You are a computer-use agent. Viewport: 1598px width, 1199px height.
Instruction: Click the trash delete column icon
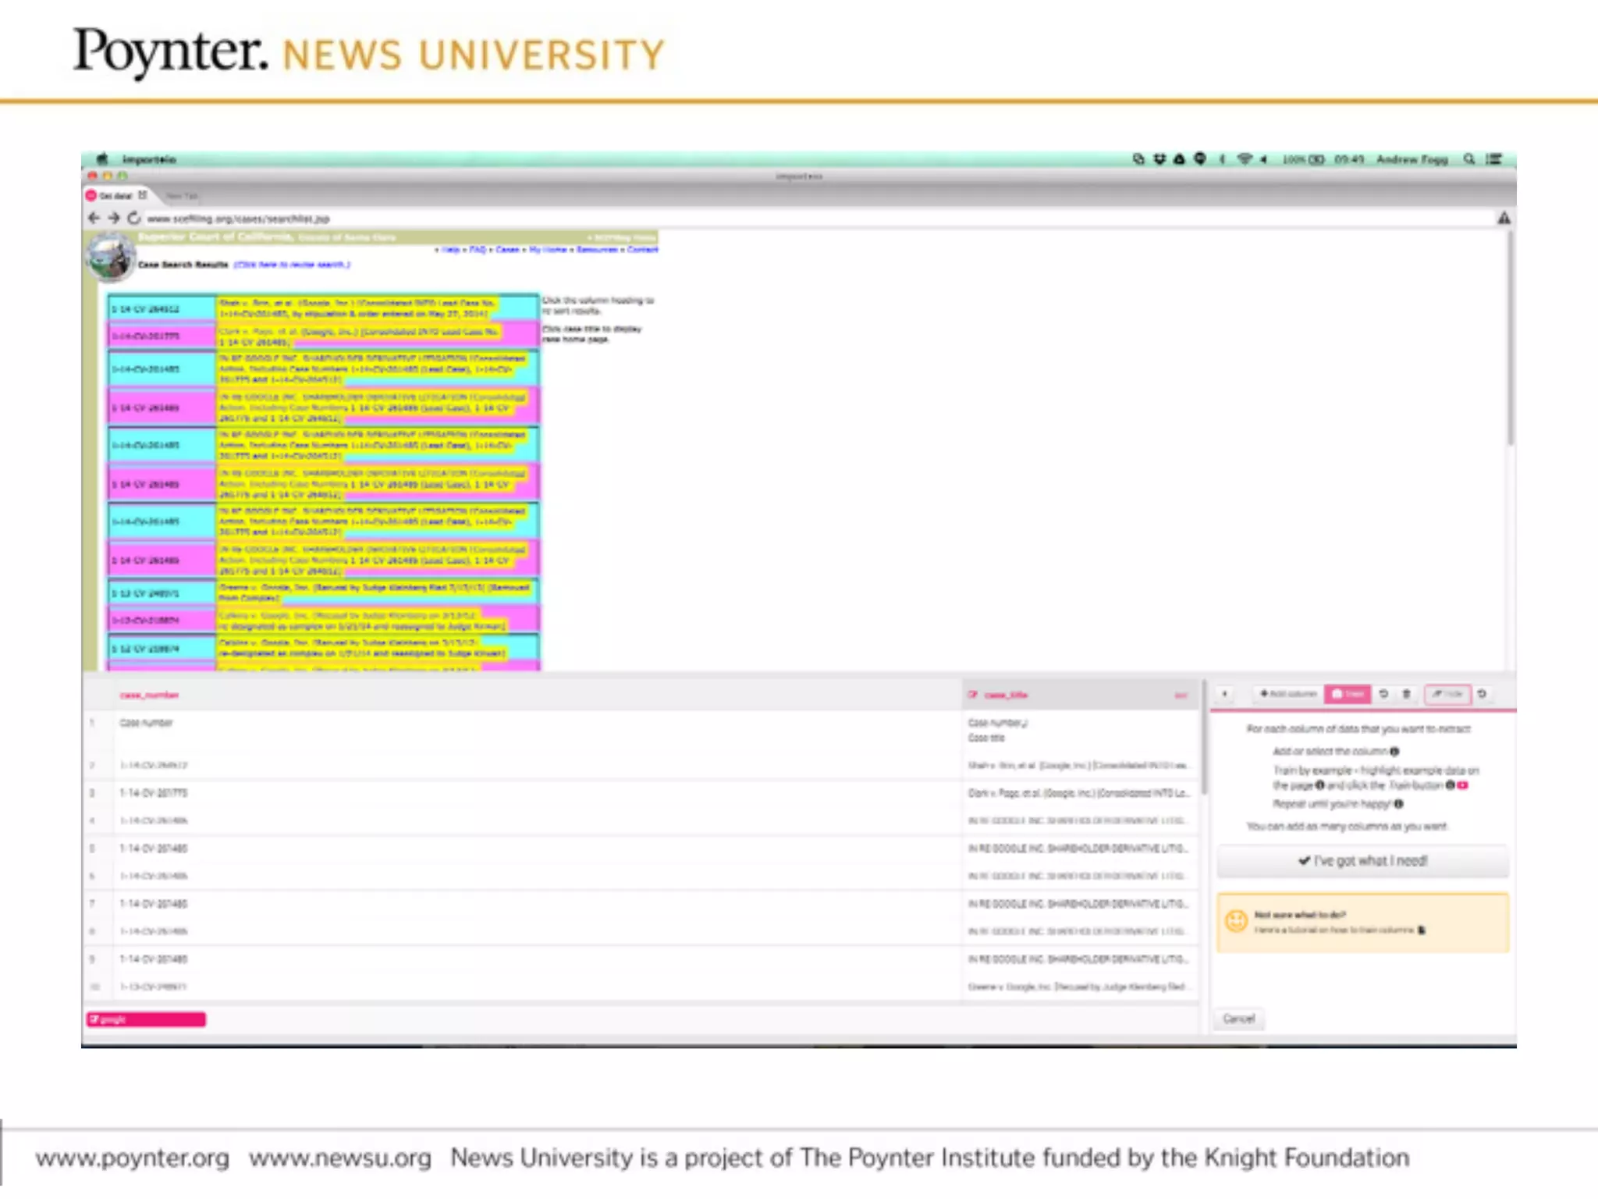(x=1407, y=694)
